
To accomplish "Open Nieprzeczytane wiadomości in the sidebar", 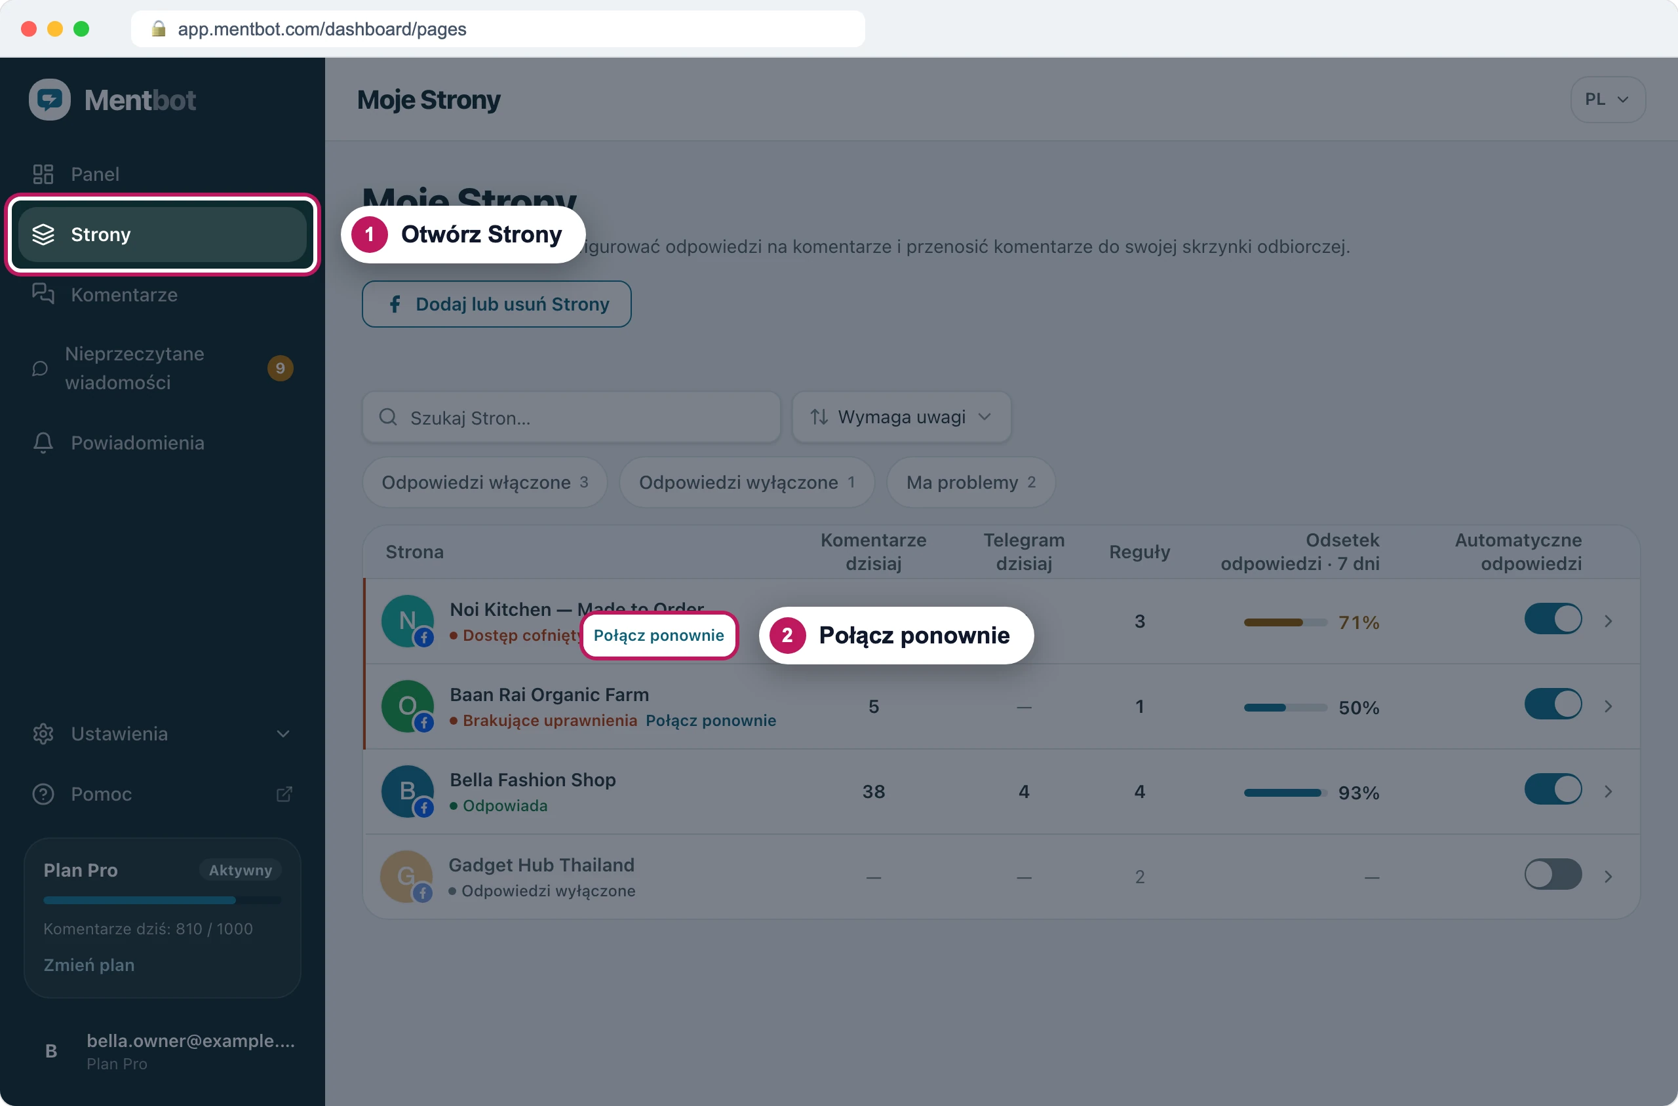I will click(x=163, y=368).
